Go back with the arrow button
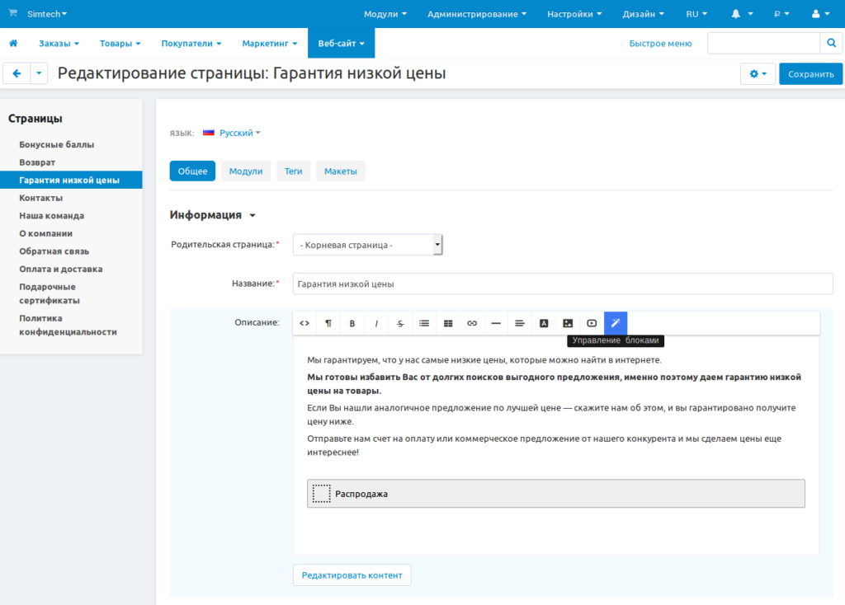Image resolution: width=845 pixels, height=605 pixels. coord(17,73)
